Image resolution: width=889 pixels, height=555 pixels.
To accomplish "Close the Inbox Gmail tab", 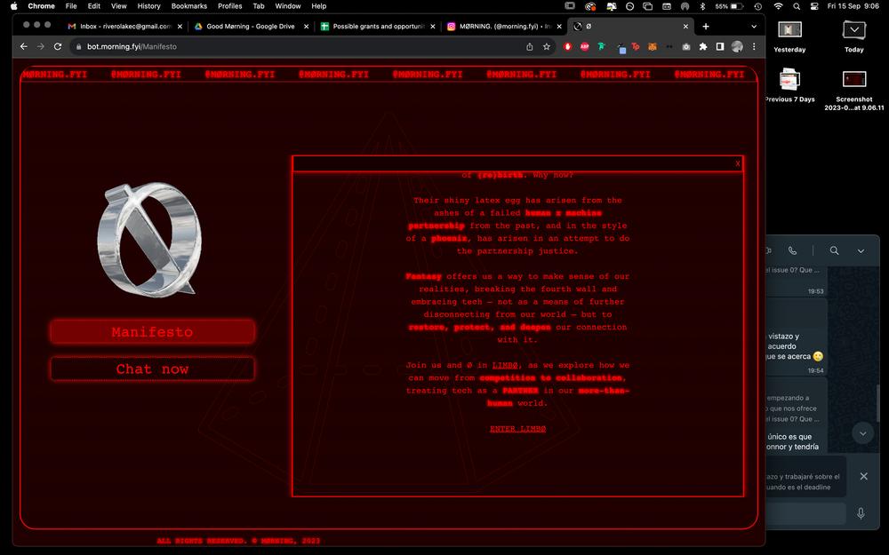I will pyautogui.click(x=180, y=26).
